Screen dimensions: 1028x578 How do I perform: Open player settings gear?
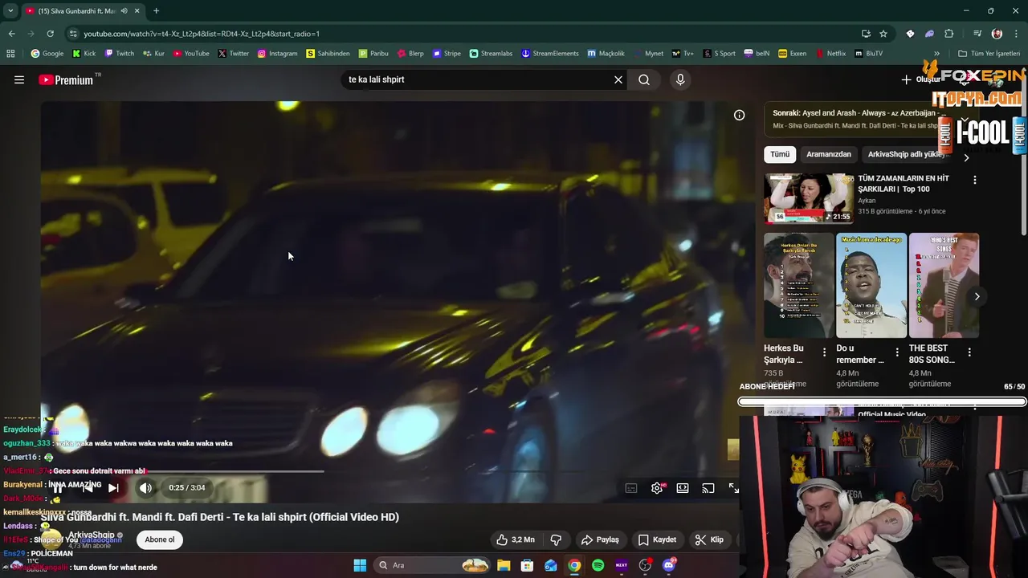(x=657, y=488)
